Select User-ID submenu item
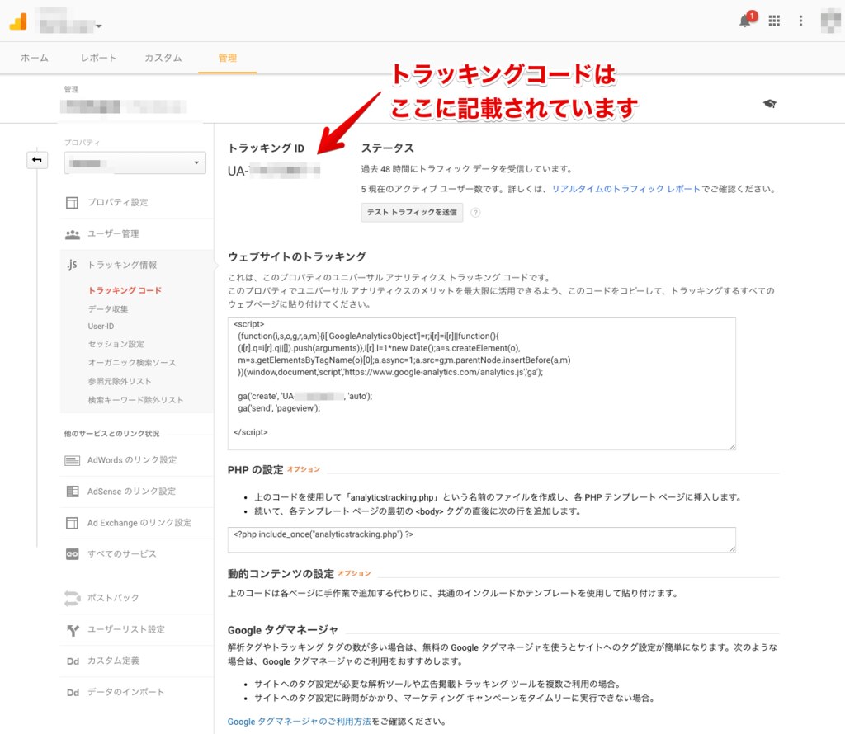 coord(101,327)
